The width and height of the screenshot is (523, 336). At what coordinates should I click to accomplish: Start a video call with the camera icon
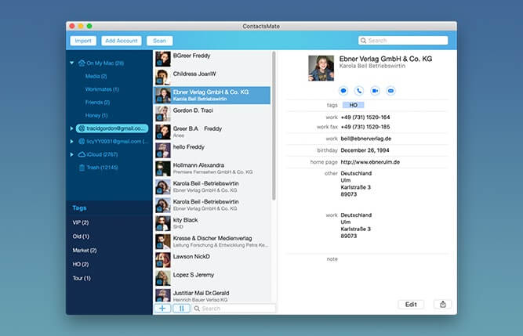[375, 91]
